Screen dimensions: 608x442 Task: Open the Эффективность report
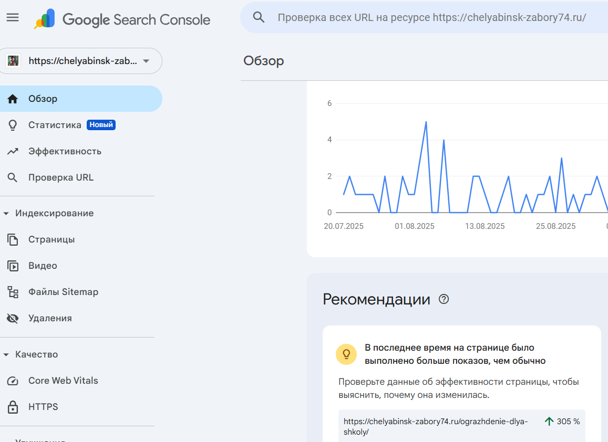pos(65,151)
